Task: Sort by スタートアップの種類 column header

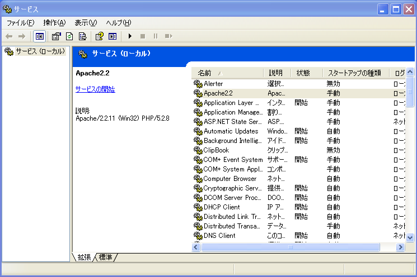Action: tap(356, 73)
